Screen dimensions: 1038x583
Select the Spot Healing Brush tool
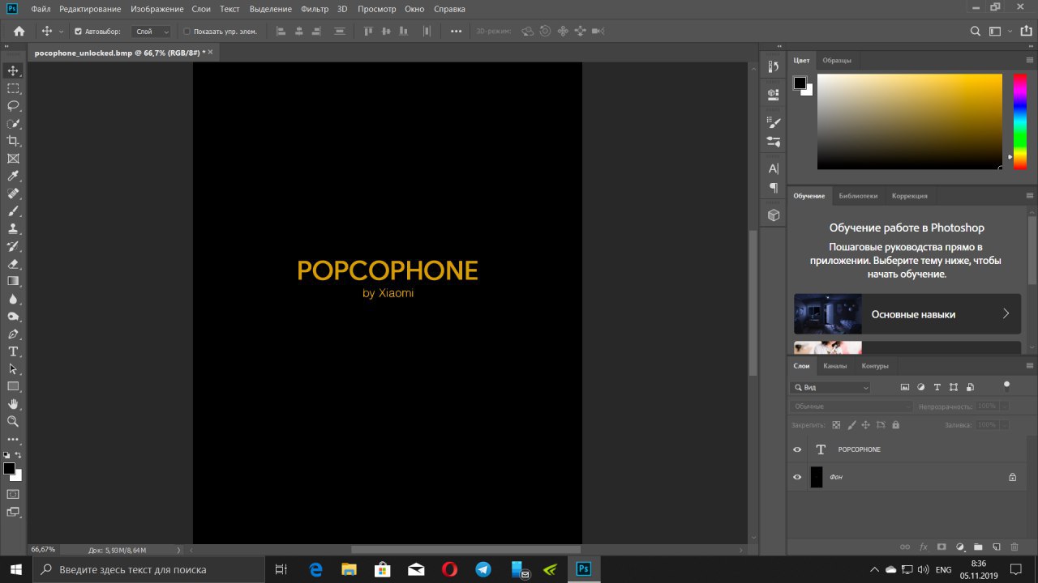[13, 194]
